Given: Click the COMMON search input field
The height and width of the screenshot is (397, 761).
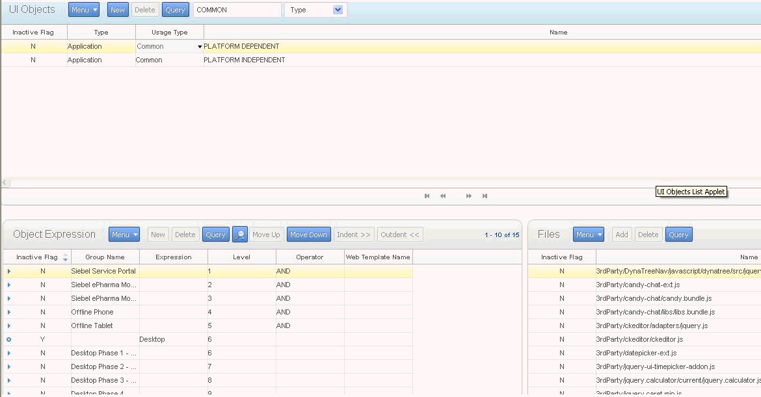Looking at the screenshot, I should point(237,10).
